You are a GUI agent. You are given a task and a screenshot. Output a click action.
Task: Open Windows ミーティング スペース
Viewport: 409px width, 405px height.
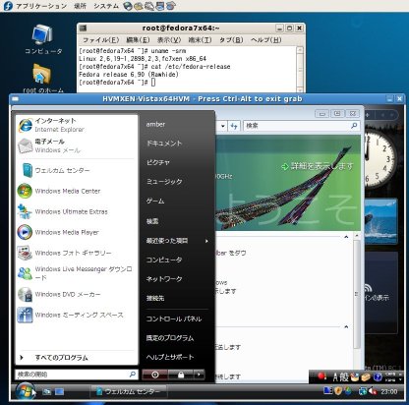pyautogui.click(x=77, y=315)
